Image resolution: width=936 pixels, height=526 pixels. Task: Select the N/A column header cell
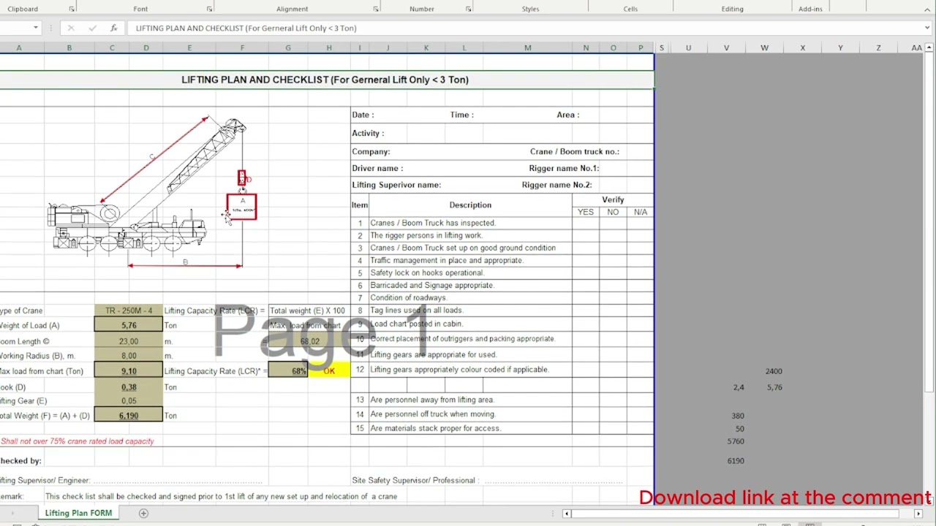[641, 212]
